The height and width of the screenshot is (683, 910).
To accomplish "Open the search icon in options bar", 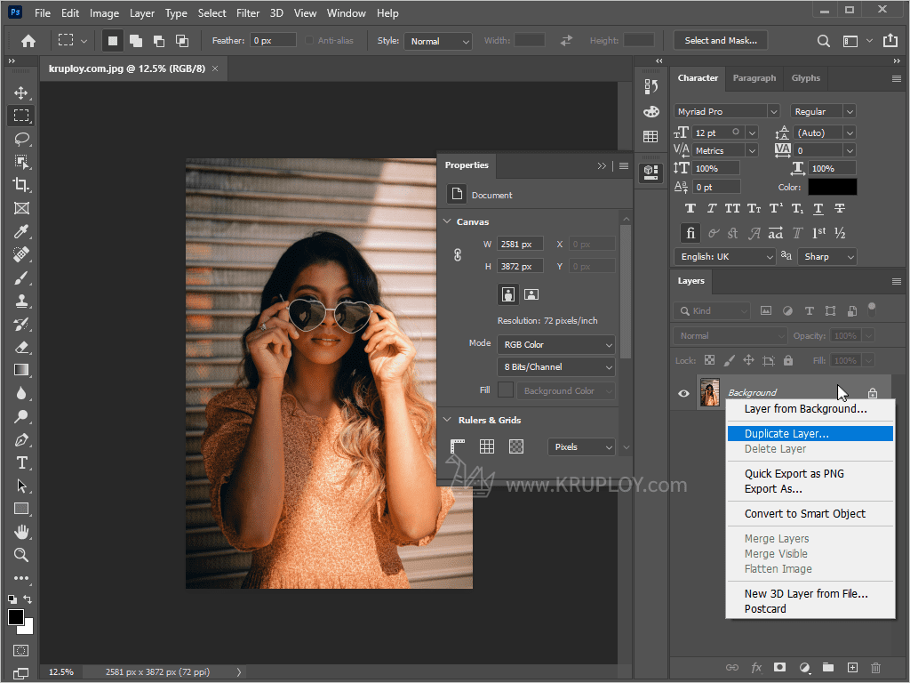I will click(823, 41).
